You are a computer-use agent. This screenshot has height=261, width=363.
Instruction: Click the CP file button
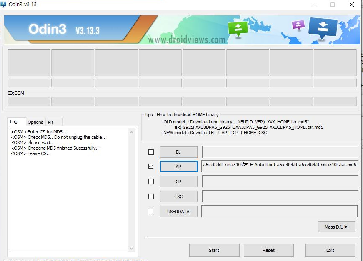pos(179,182)
